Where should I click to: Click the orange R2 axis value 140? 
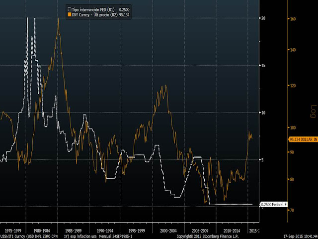293,50
